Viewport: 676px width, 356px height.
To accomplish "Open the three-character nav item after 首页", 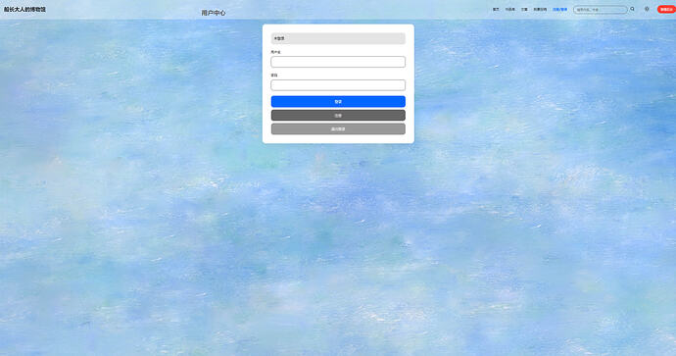I will tap(510, 9).
